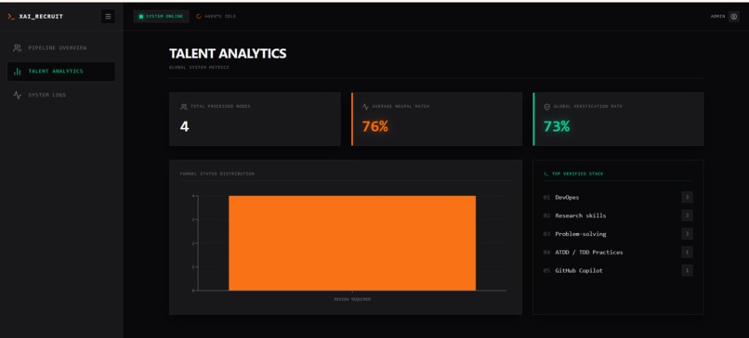Open System Logs in the sidebar

pos(61,95)
